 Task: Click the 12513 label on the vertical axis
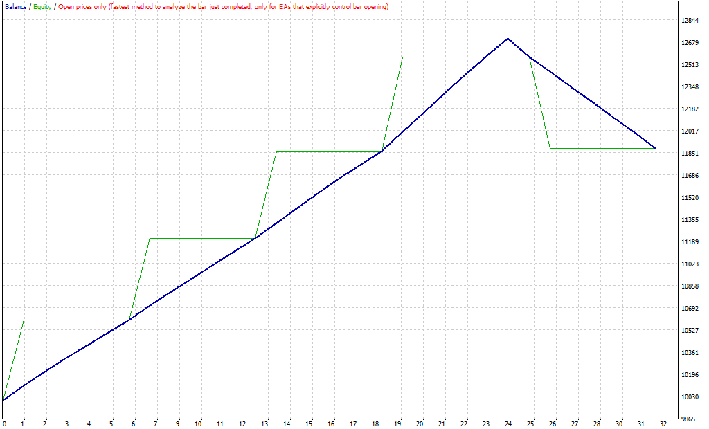point(690,65)
